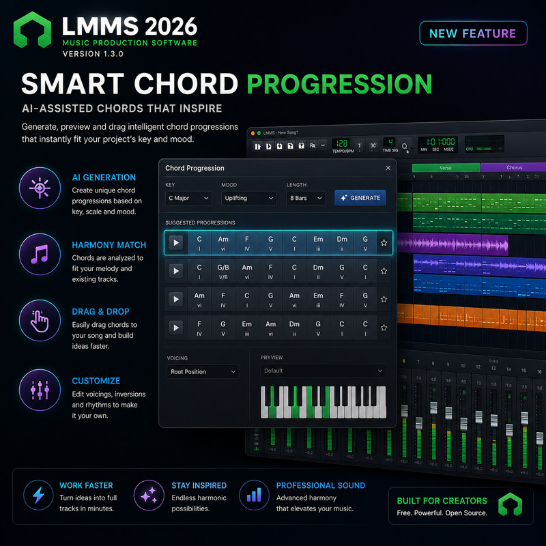
Task: Close the Chord Progression dialog
Action: point(388,168)
